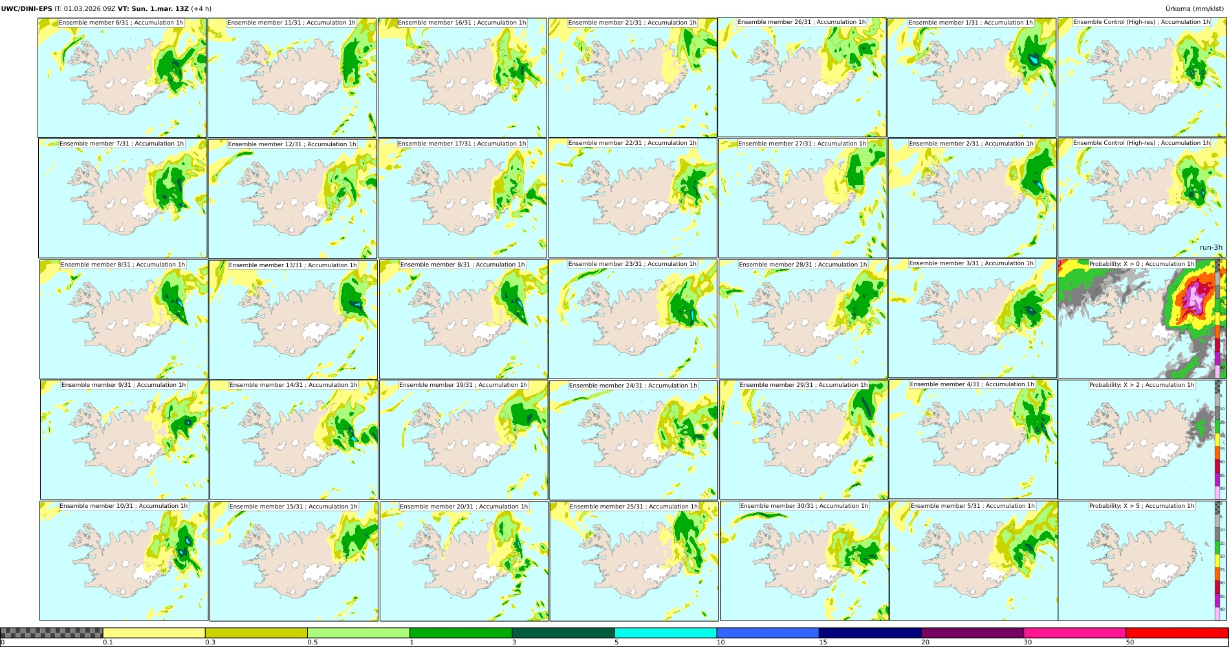The height and width of the screenshot is (647, 1229).
Task: Select the Ensemble member 16/31 map panel
Action: (x=462, y=78)
